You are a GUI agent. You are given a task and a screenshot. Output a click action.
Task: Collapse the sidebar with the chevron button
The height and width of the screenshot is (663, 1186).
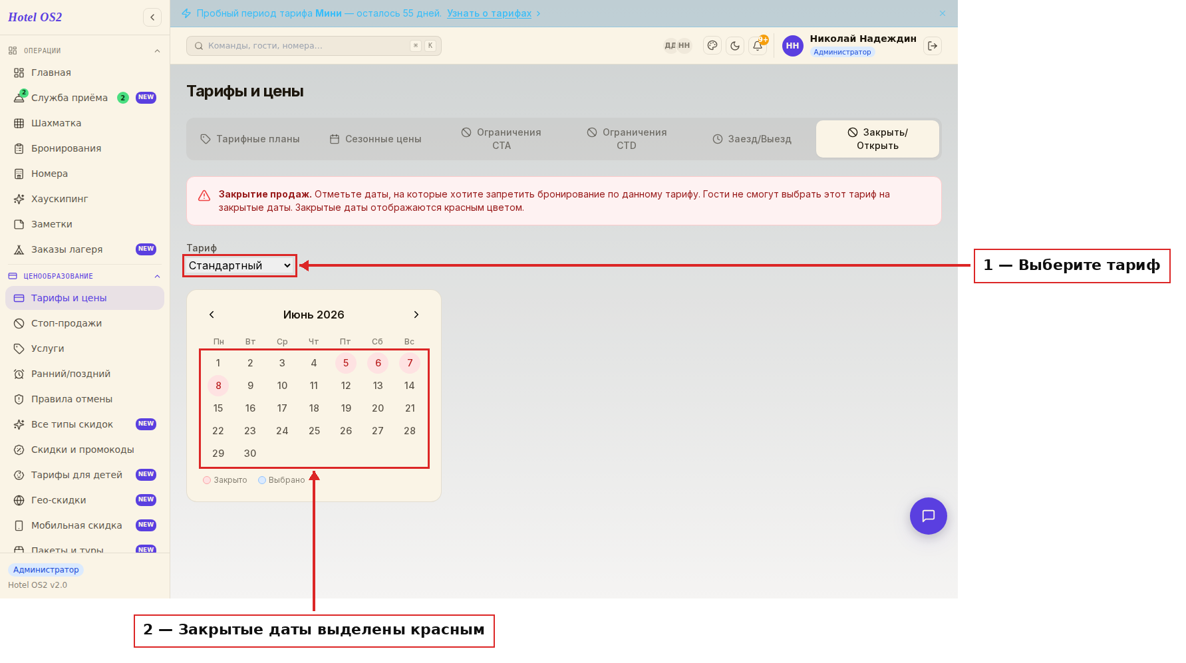(152, 17)
